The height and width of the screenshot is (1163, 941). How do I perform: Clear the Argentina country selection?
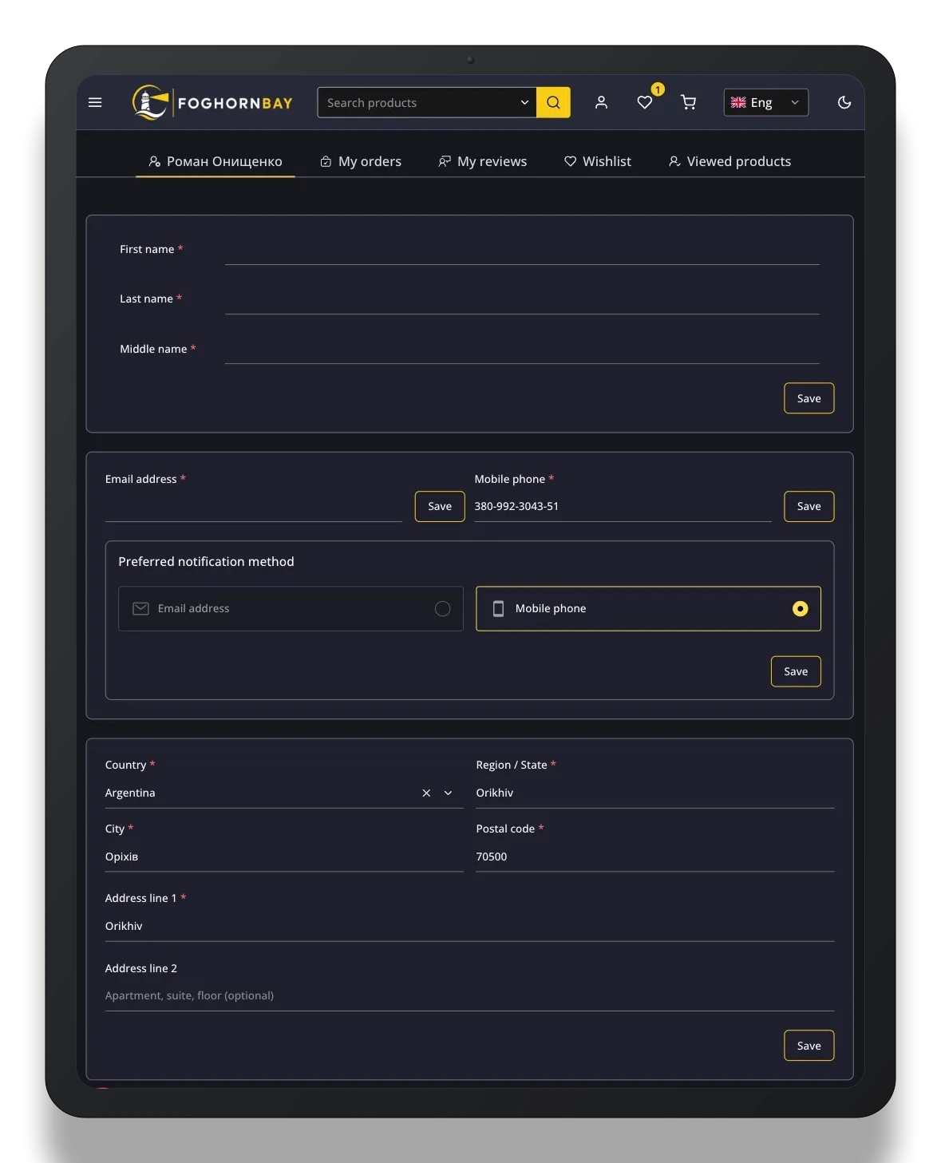pos(426,793)
